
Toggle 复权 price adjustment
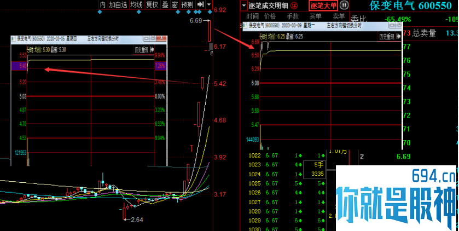pos(152,4)
